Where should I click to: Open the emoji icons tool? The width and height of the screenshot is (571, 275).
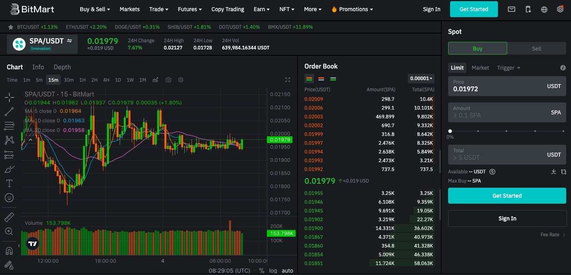[9, 198]
